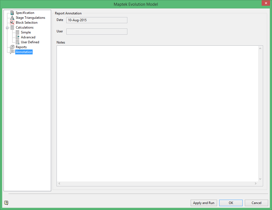Click the Specification document icon
The width and height of the screenshot is (272, 210).
pos(12,13)
